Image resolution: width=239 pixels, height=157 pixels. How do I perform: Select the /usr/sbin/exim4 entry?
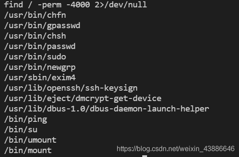pos(40,78)
